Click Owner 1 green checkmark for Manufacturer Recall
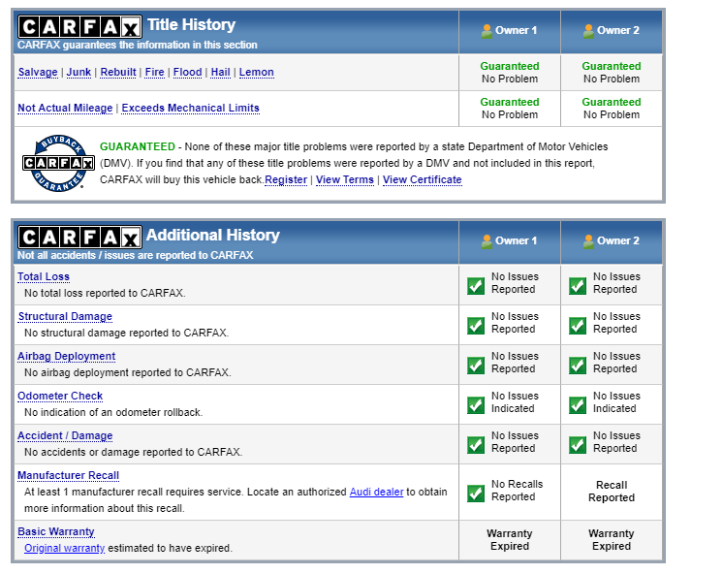 pos(476,493)
